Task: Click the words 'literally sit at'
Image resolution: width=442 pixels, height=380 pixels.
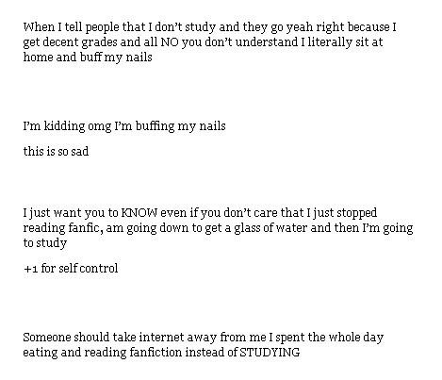Action: (345, 42)
